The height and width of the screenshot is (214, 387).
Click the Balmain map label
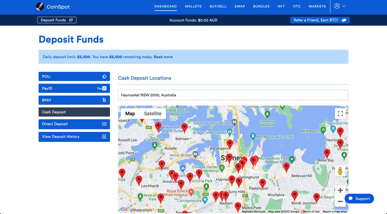pyautogui.click(x=182, y=139)
